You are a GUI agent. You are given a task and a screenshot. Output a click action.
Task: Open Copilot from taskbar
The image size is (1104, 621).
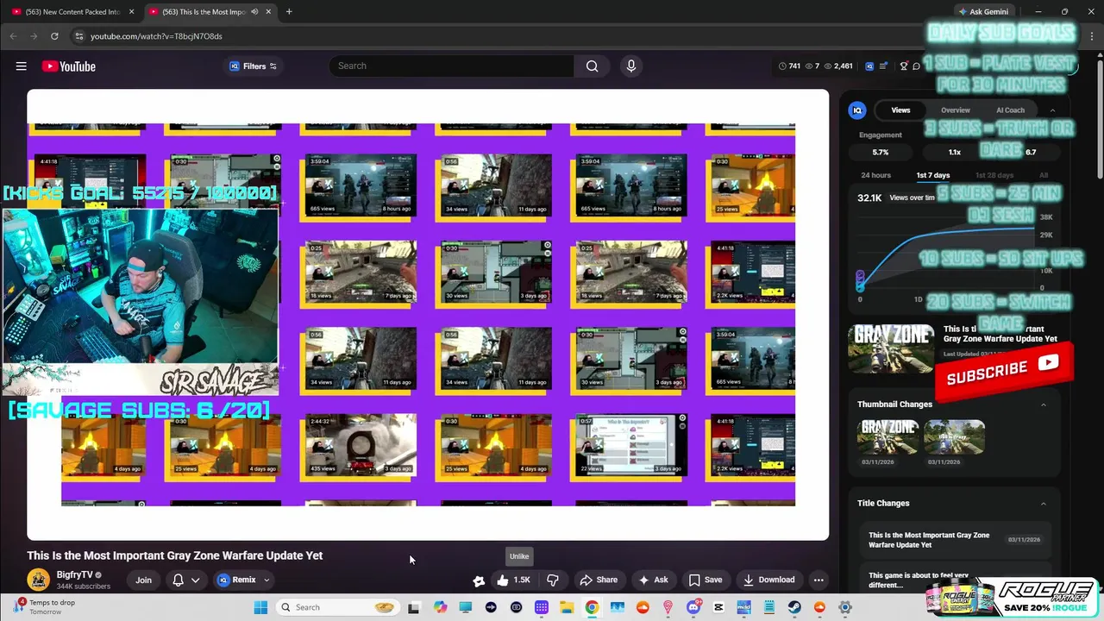tap(440, 607)
